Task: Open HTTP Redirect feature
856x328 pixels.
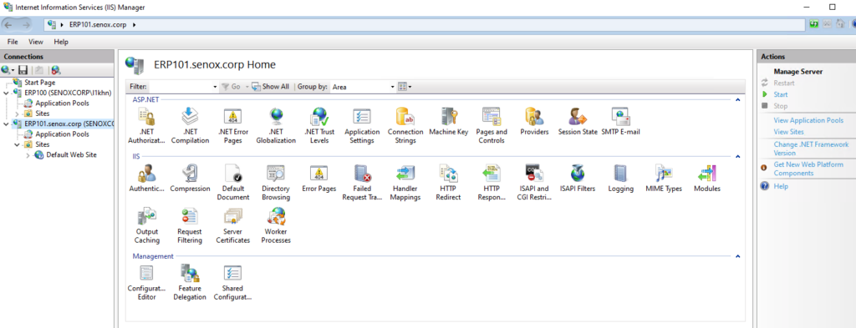Action: [448, 183]
